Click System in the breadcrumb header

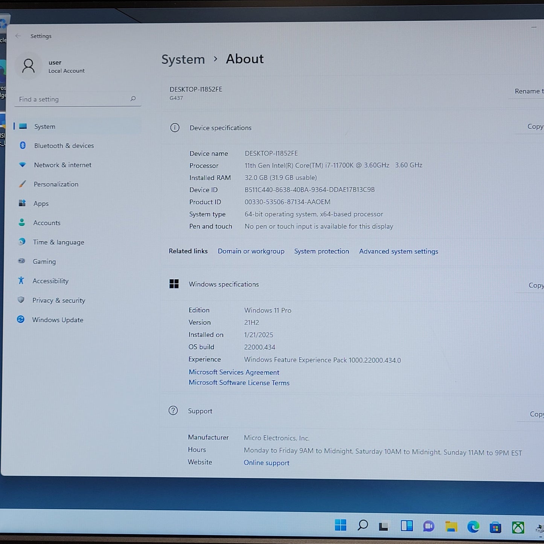[183, 59]
